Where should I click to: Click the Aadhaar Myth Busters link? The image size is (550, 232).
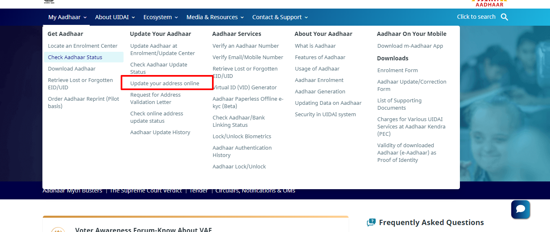(72, 190)
